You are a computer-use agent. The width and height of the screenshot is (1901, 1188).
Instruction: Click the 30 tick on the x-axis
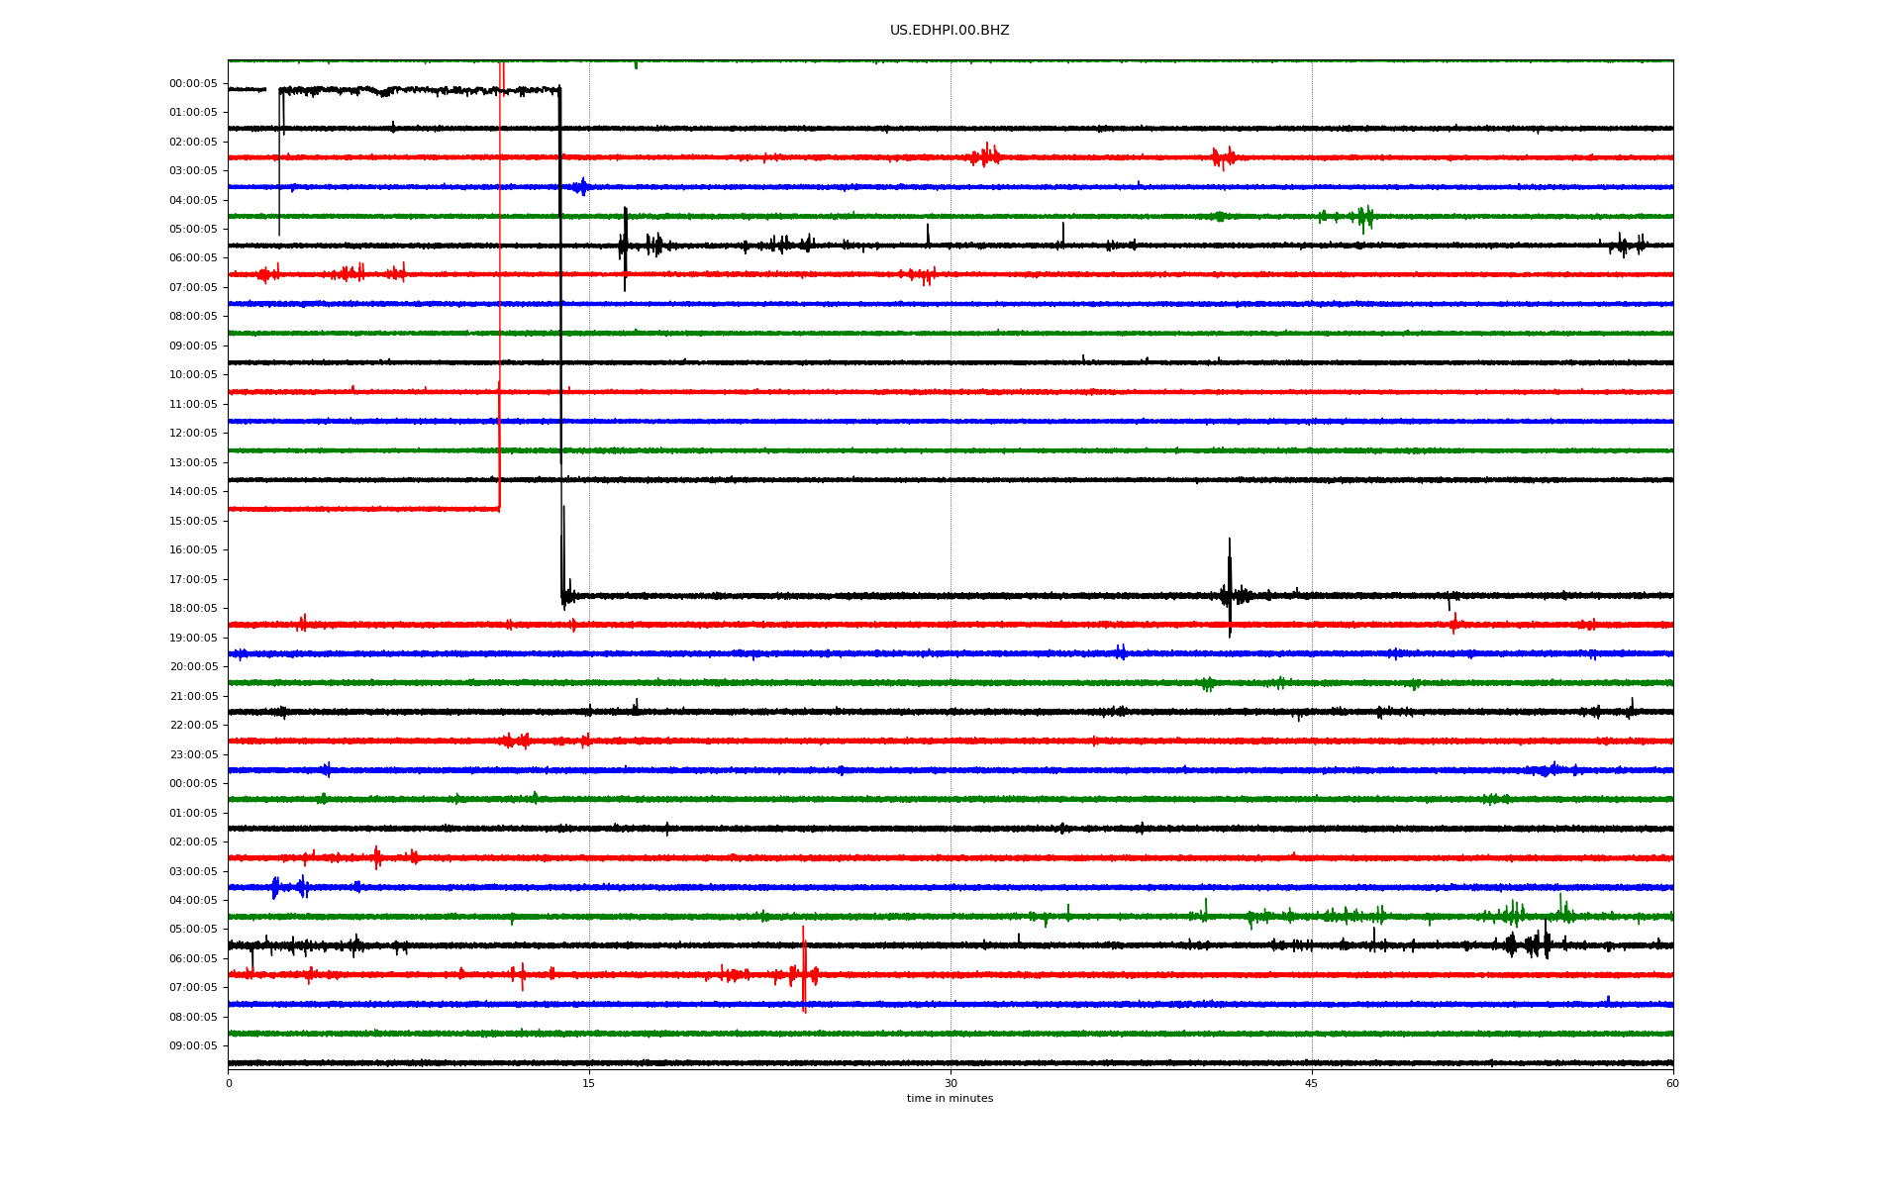tap(950, 1083)
